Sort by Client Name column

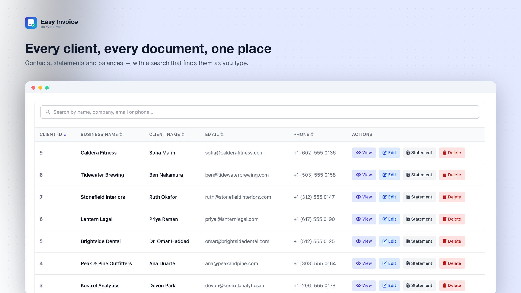point(167,134)
